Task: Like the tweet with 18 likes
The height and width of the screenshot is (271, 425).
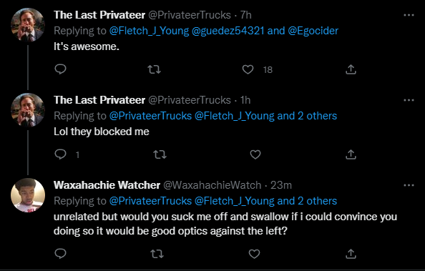Action: pyautogui.click(x=248, y=69)
